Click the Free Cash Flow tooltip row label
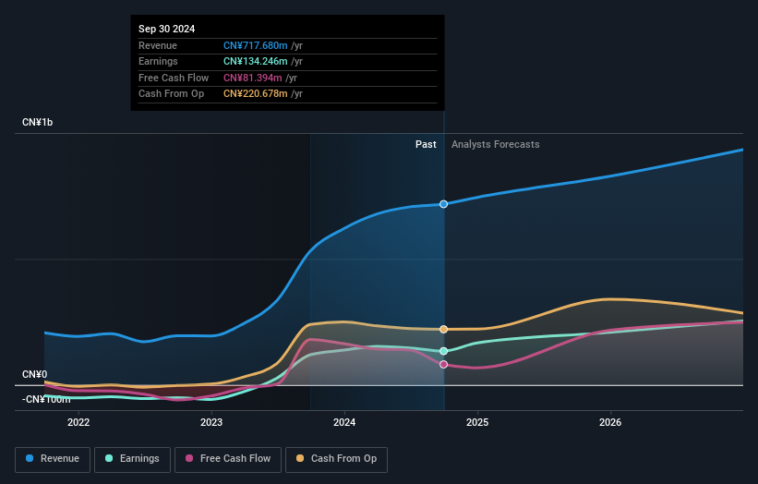This screenshot has width=758, height=484. (174, 78)
